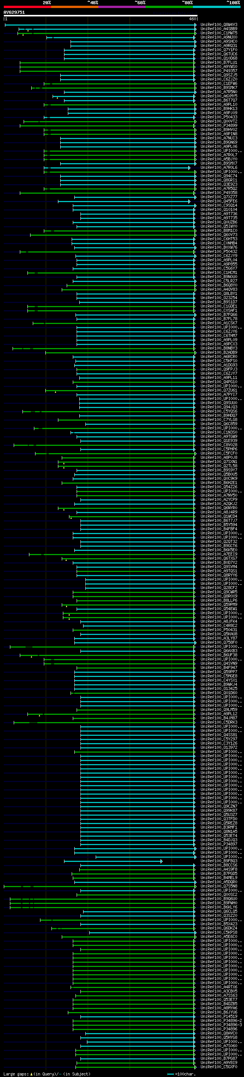Open hit UniRef100_C6HT53
This screenshot has width=244, height=1077.
[218, 239]
